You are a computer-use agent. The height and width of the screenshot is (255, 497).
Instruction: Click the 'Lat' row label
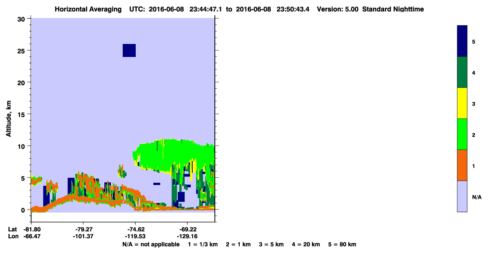pos(12,229)
